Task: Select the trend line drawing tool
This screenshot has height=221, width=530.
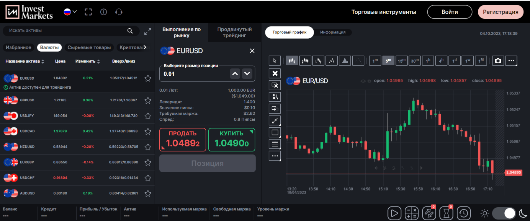Action: [x=275, y=120]
